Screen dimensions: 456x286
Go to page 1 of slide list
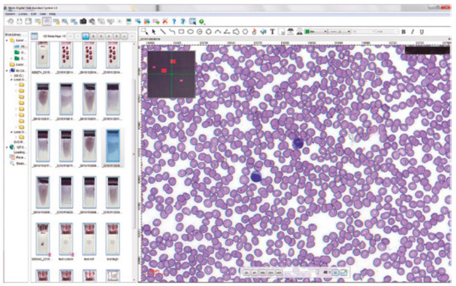pos(86,36)
